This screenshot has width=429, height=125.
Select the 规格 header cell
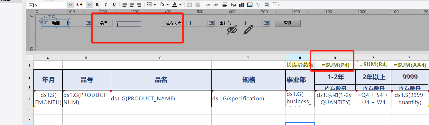pos(248,80)
